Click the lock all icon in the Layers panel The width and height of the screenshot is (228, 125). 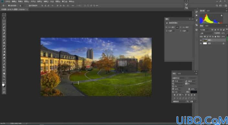[x=215, y=36]
